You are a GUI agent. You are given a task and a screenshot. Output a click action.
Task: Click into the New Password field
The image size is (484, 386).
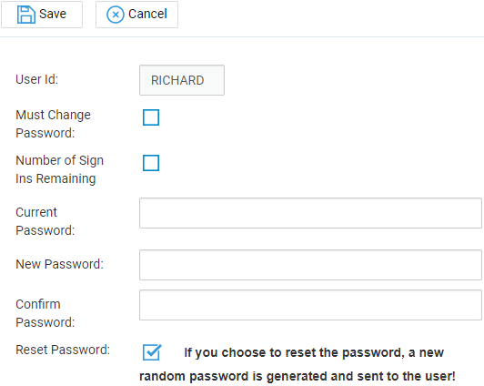point(310,265)
